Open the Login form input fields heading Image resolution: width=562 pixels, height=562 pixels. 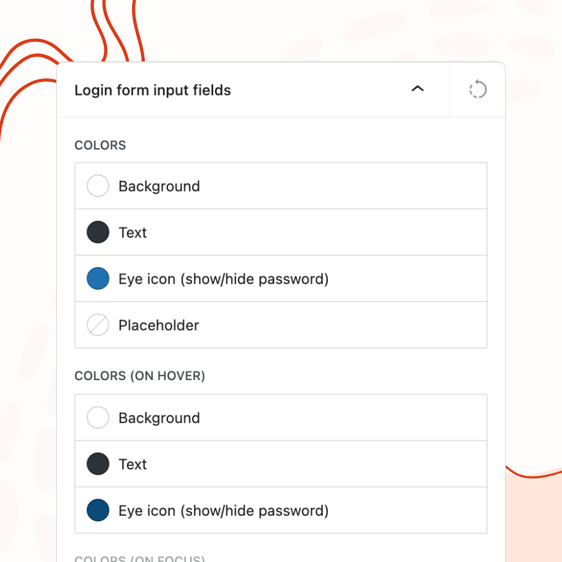coord(153,90)
